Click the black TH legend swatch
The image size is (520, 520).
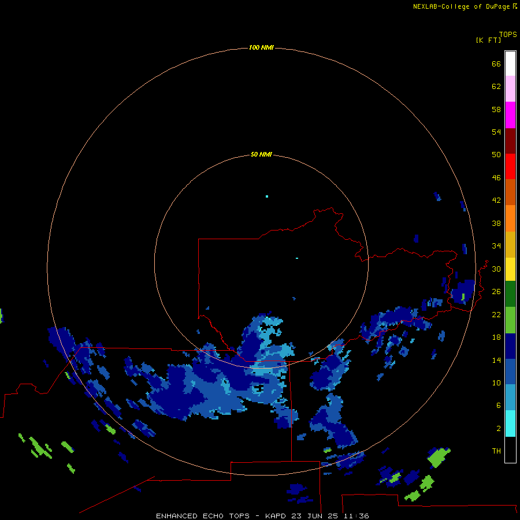click(x=510, y=450)
